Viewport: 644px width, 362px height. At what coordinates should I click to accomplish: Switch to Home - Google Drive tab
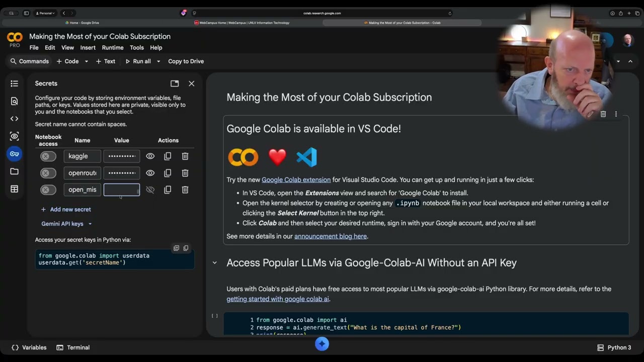[x=82, y=23]
